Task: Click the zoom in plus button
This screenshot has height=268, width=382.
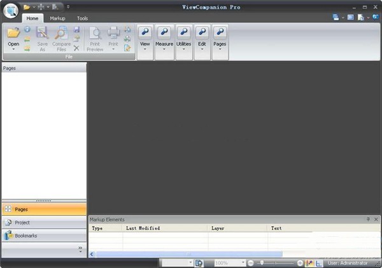Action: (x=300, y=263)
